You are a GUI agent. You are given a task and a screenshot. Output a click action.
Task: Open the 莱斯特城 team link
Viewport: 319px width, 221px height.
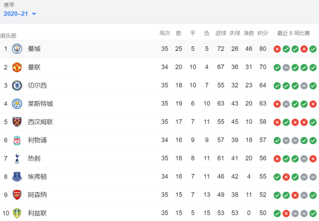(41, 104)
